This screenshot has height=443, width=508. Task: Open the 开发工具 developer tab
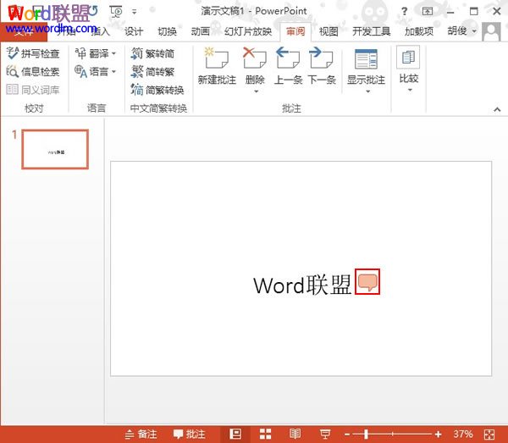coord(372,31)
